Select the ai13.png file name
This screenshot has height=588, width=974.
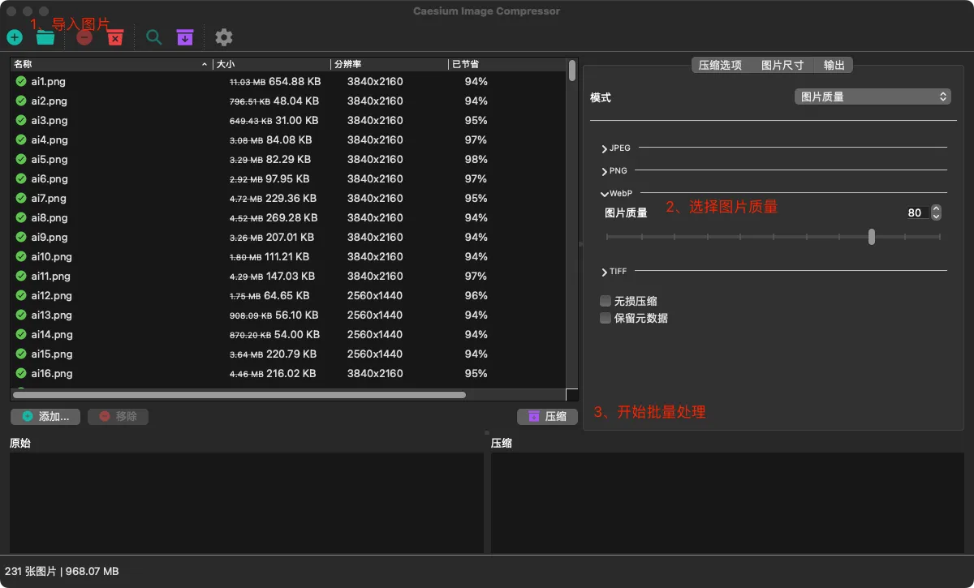point(52,315)
